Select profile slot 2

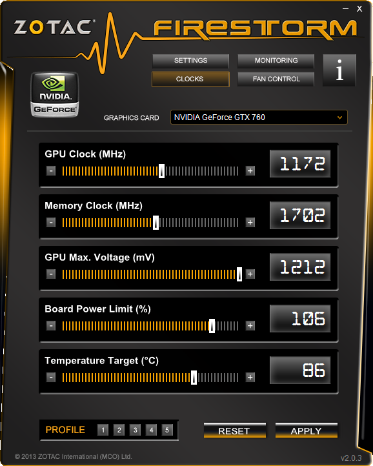[x=119, y=430]
